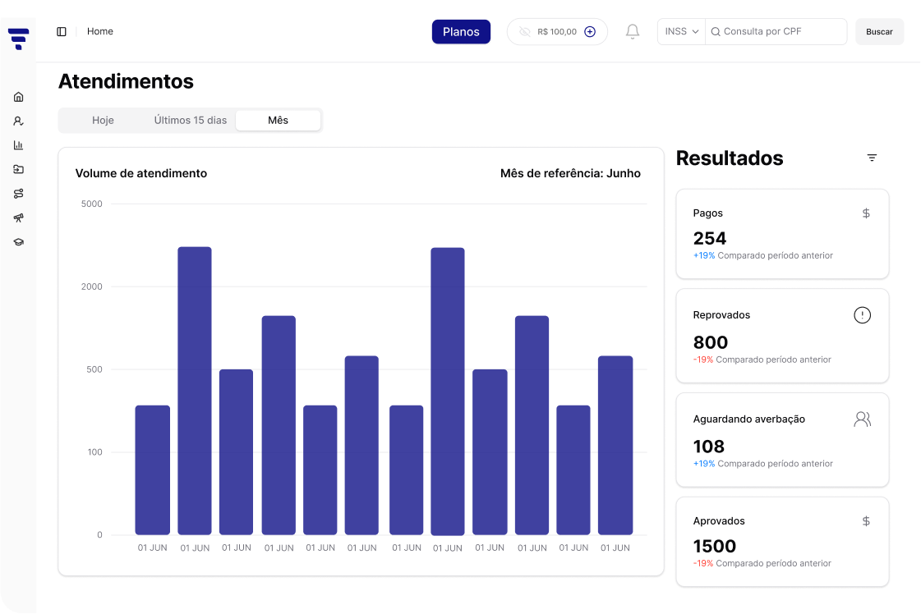Open the home icon in the sidebar

[x=18, y=97]
